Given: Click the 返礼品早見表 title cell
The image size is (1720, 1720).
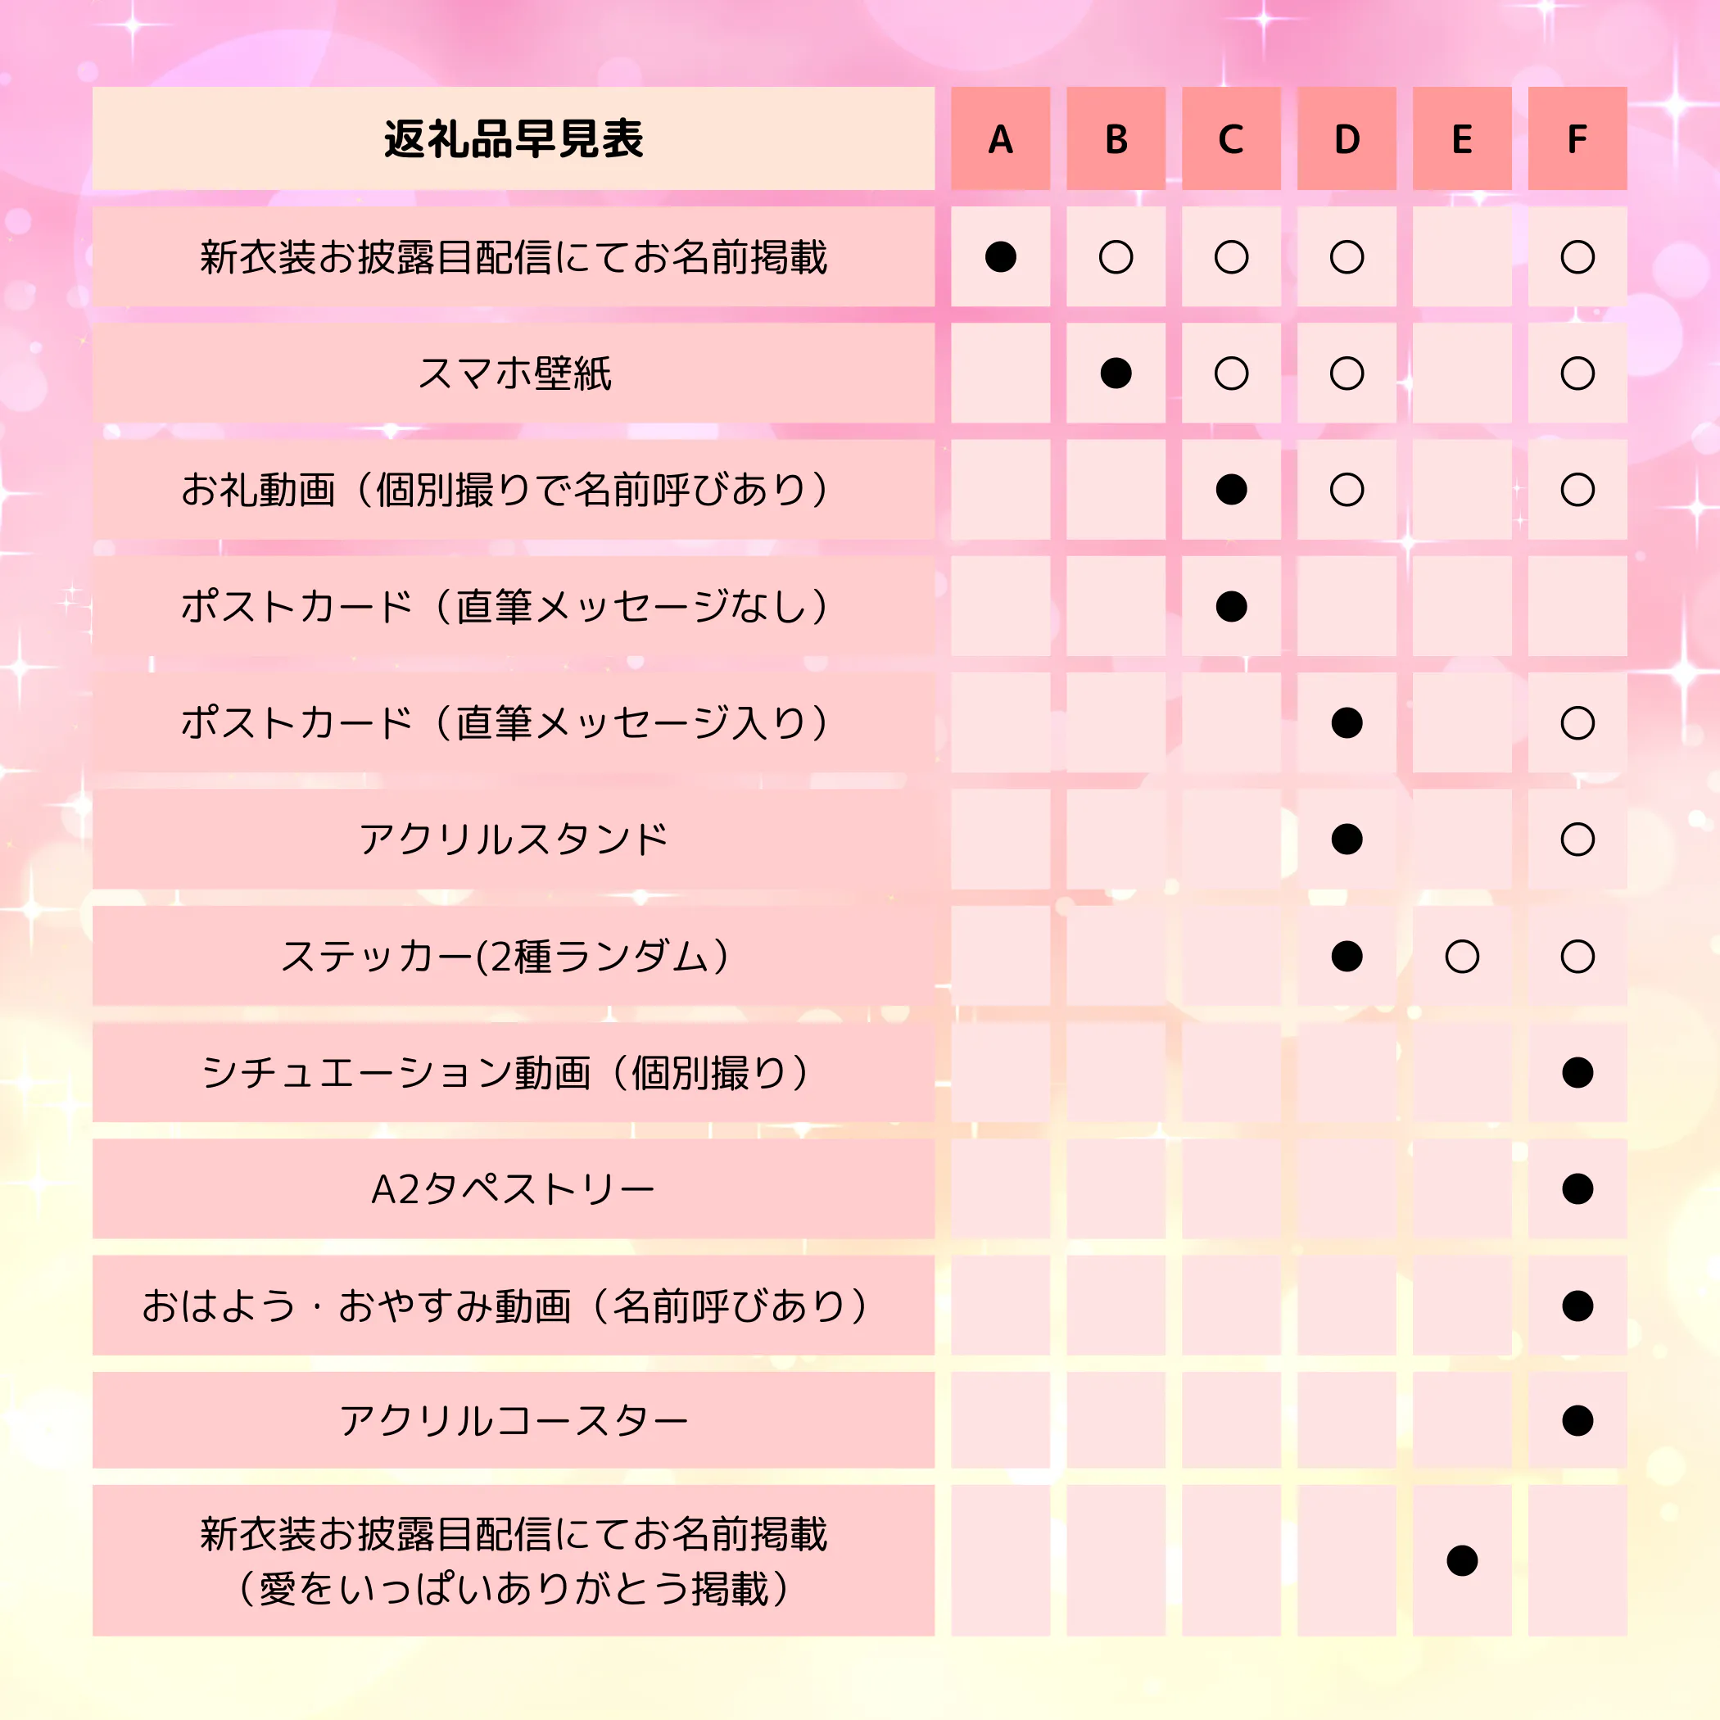Looking at the screenshot, I should [x=514, y=139].
